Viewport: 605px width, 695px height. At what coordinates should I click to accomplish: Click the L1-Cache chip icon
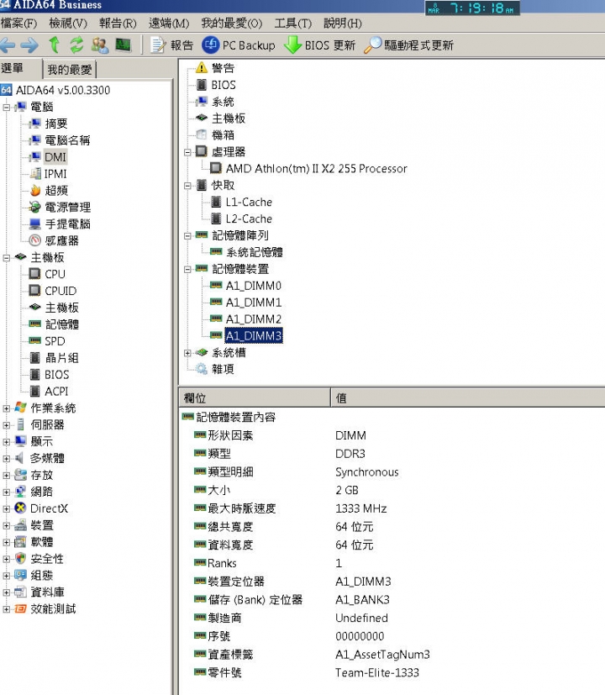click(216, 203)
